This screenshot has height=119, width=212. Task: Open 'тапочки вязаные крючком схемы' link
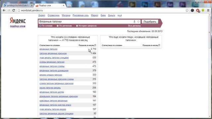(x=57, y=79)
